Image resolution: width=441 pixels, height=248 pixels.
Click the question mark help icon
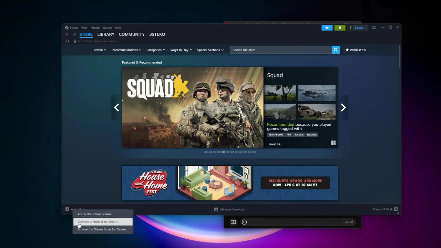(x=350, y=28)
